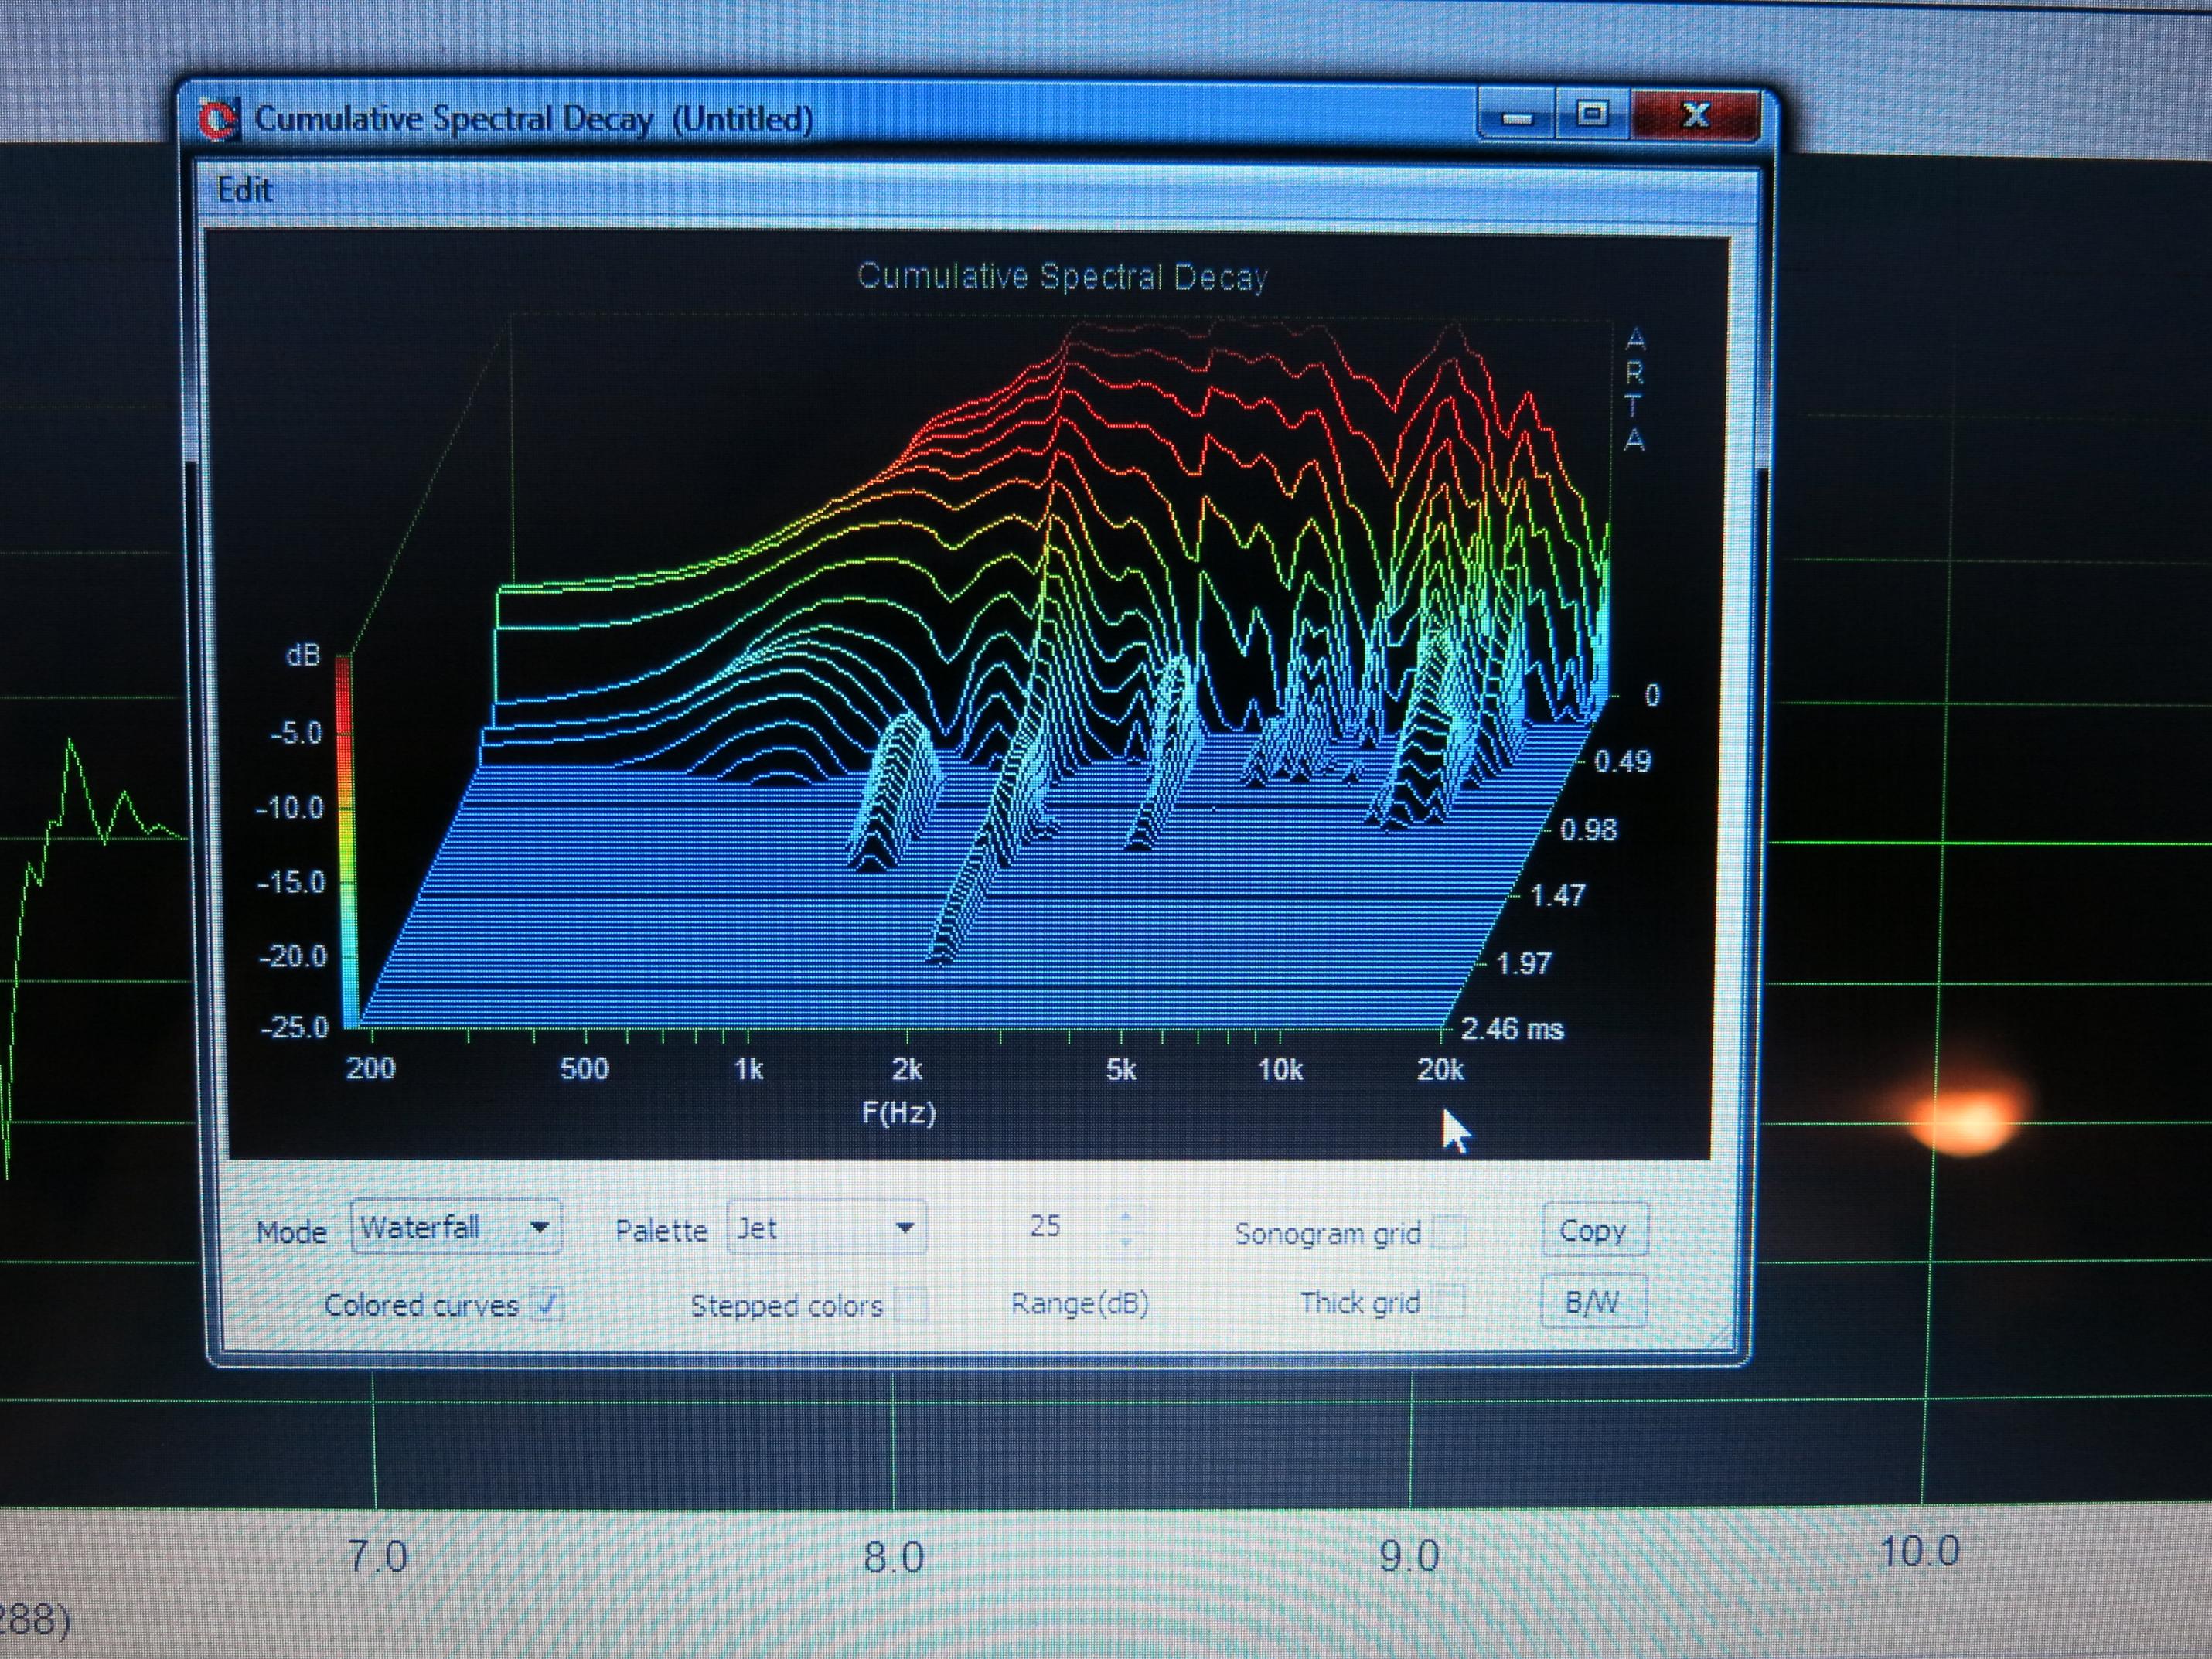Click '10.0' axis label in background window
This screenshot has width=2212, height=1659.
tap(1921, 1551)
